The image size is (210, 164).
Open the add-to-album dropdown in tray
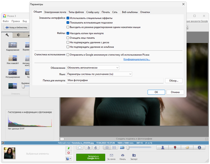point(69,159)
